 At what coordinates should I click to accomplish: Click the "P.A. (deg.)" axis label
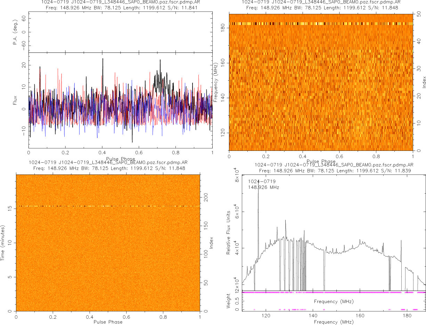click(x=15, y=32)
